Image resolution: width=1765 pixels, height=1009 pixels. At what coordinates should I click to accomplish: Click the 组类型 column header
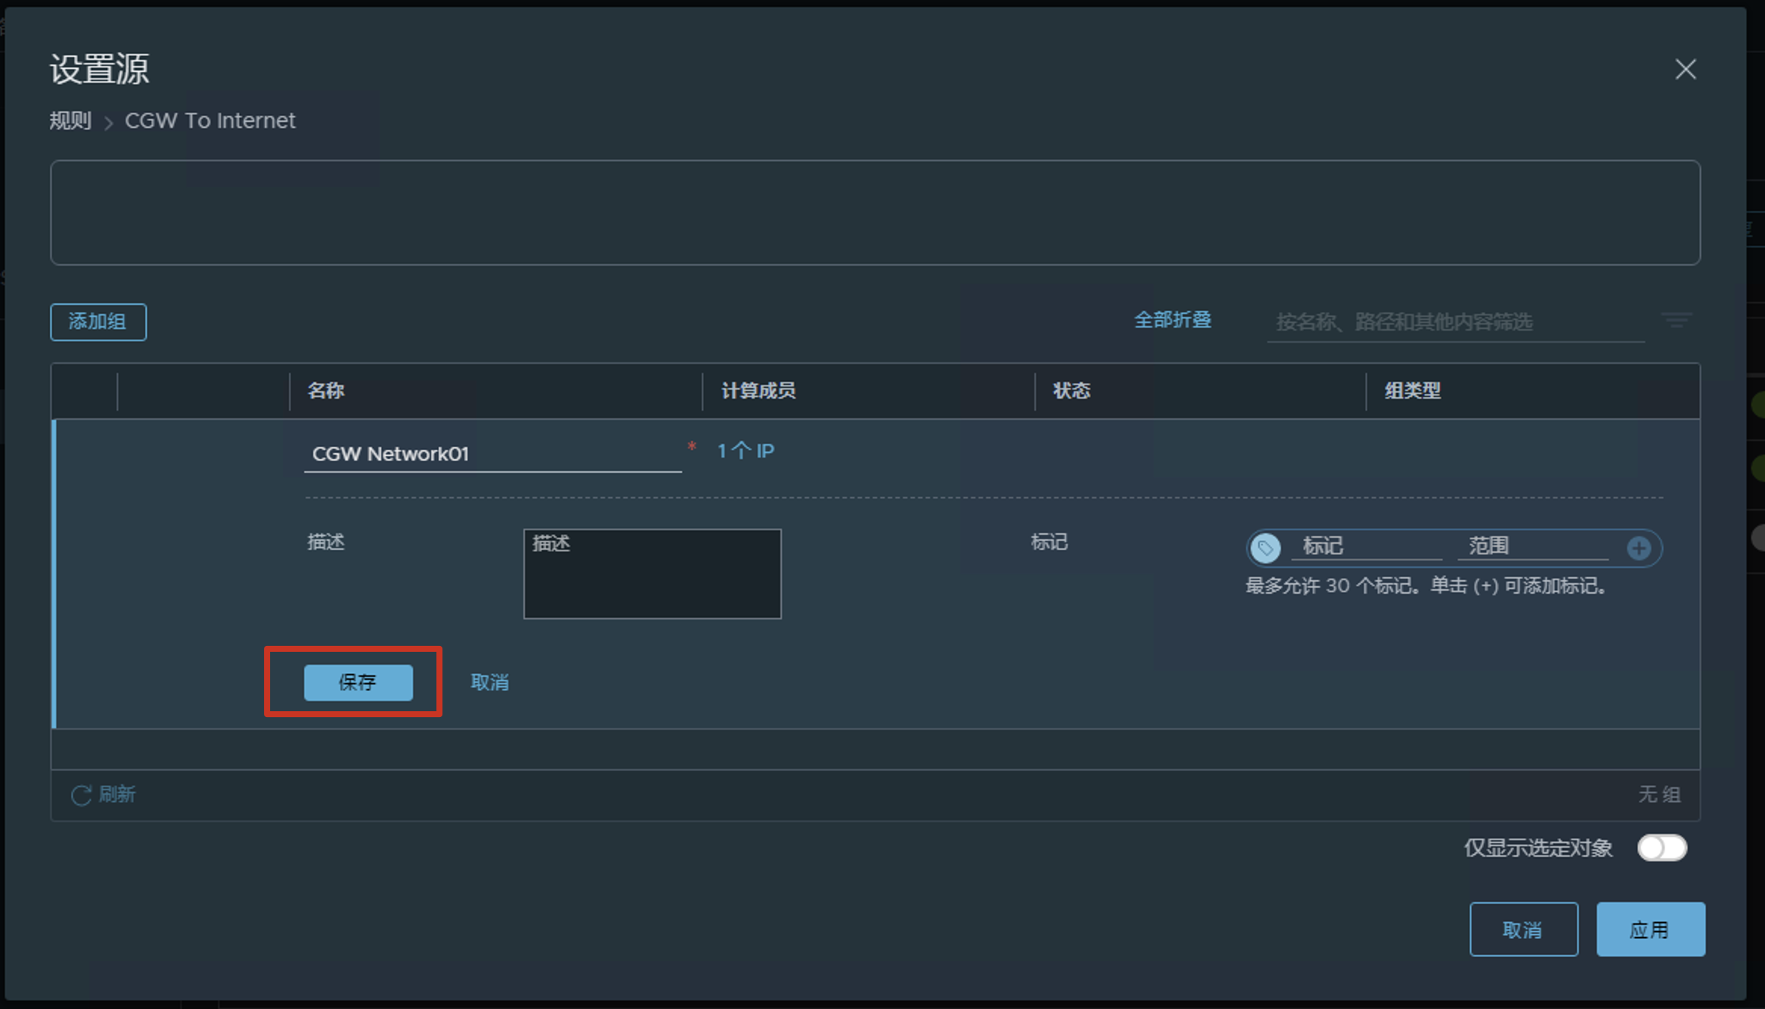click(x=1412, y=390)
